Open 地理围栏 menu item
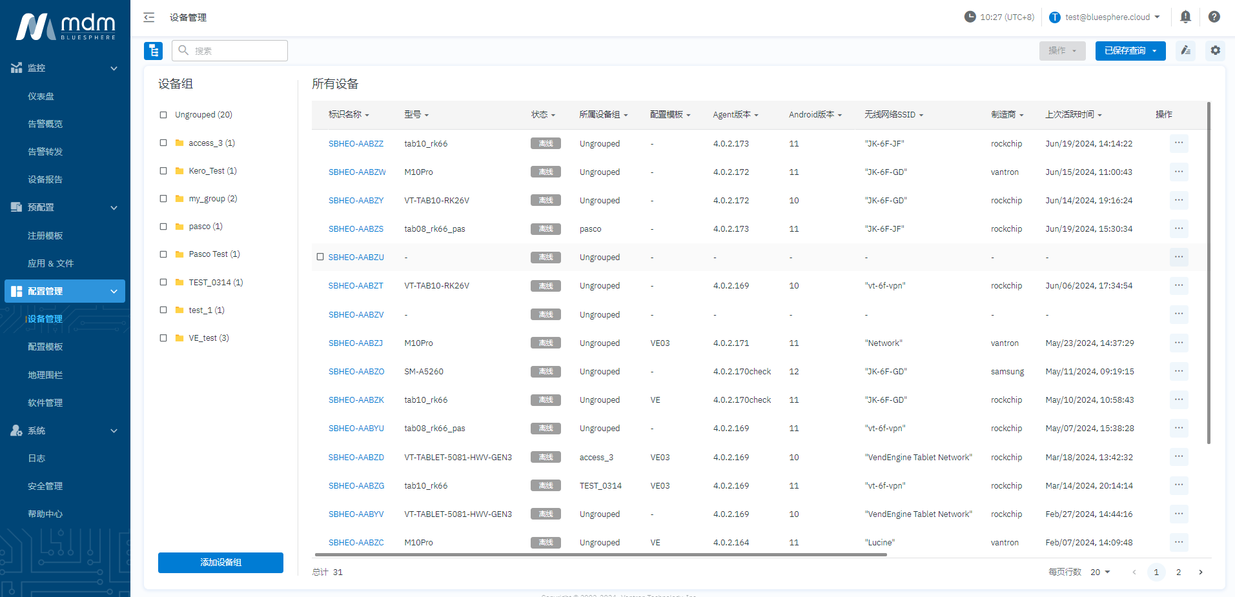1235x597 pixels. [45, 375]
